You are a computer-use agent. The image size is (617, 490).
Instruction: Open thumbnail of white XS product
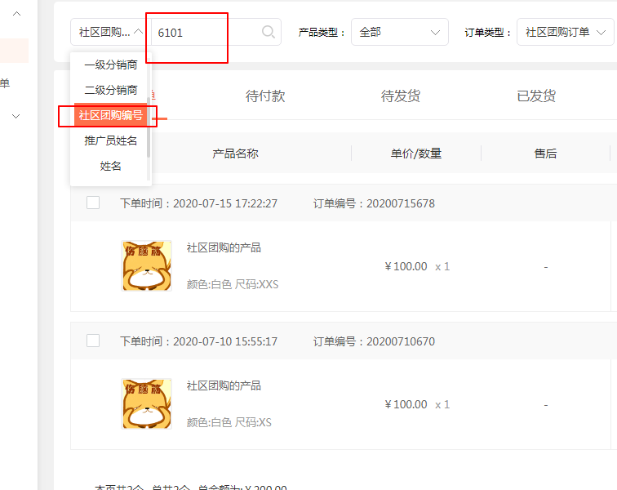146,403
